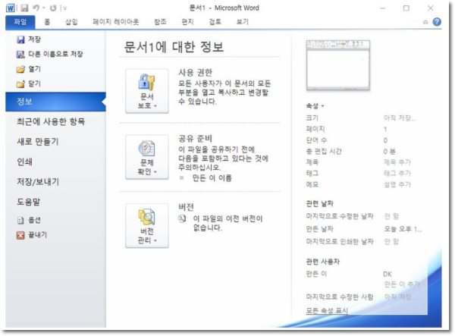The height and width of the screenshot is (336, 455).
Task: Click the document preview thumbnail
Action: pyautogui.click(x=338, y=65)
